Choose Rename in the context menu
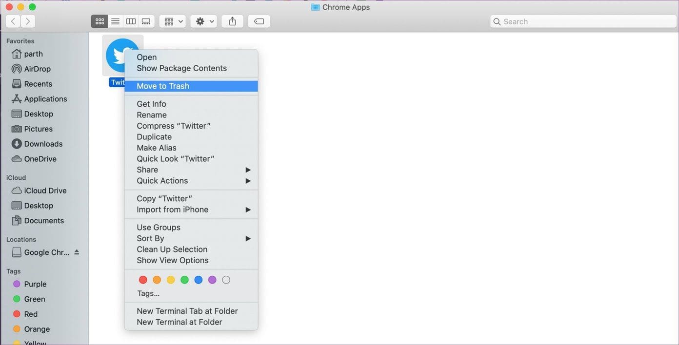This screenshot has width=679, height=345. pos(191,115)
